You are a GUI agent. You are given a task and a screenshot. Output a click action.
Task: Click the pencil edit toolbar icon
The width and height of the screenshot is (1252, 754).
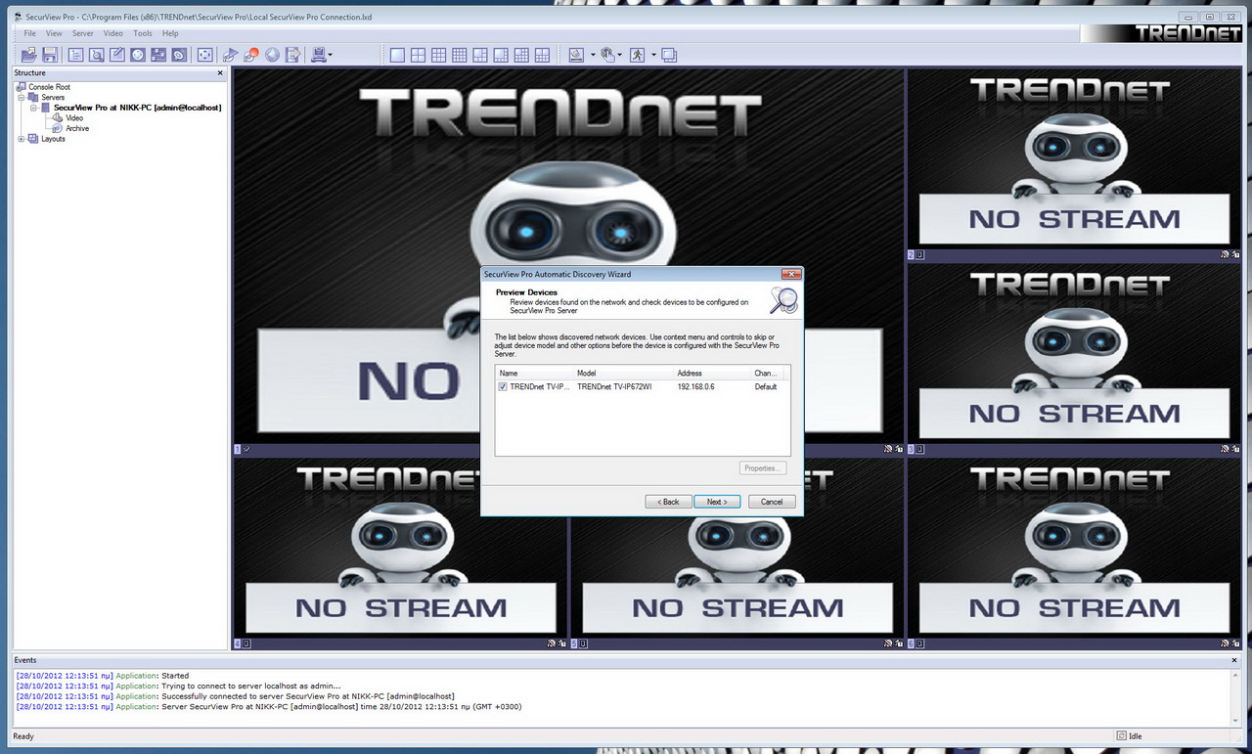coord(116,55)
